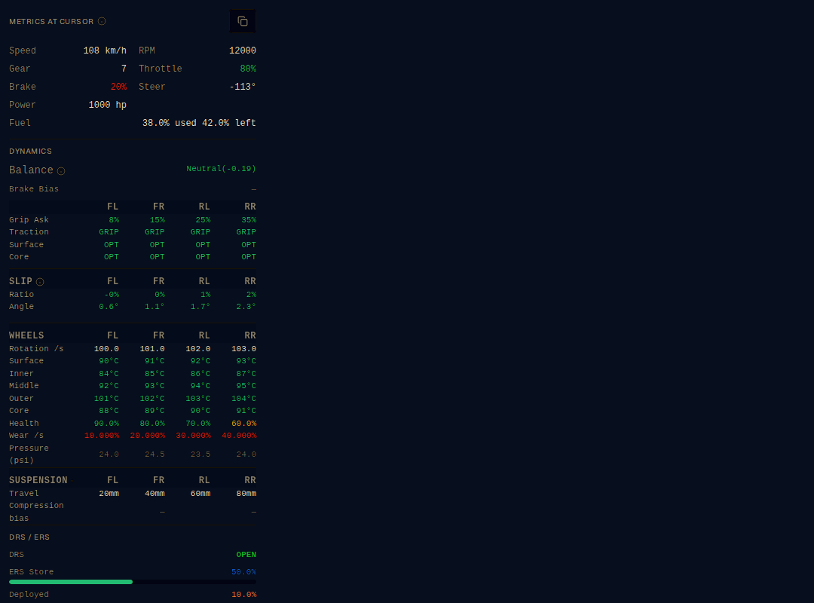This screenshot has height=603, width=814.
Task: Click the ERS Store value 50.0%
Action: click(243, 572)
